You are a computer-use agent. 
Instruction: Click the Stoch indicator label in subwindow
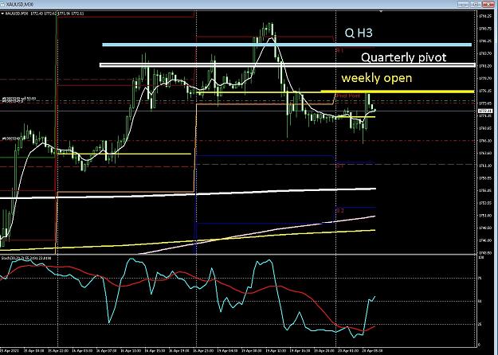point(26,258)
